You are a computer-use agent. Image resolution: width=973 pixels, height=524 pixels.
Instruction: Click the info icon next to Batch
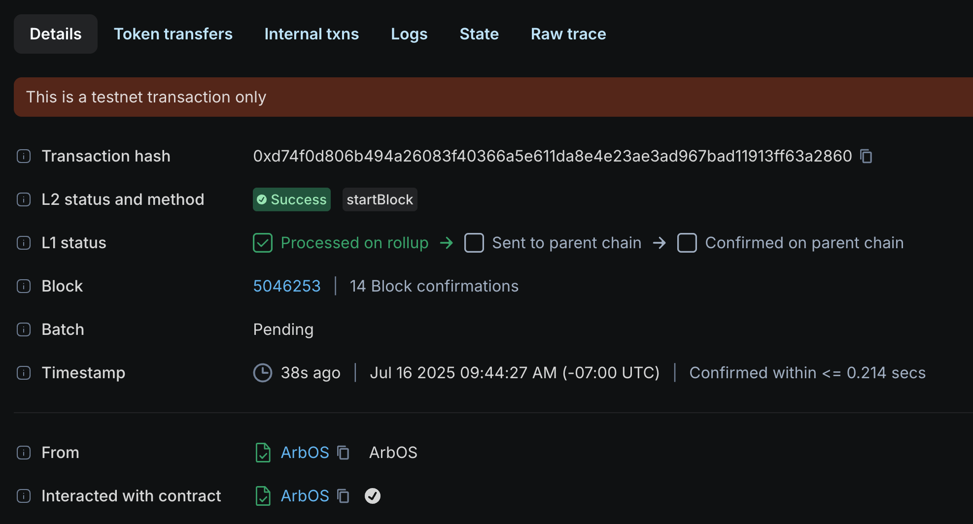[x=24, y=329]
